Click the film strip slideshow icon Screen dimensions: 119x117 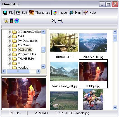click(x=11, y=21)
